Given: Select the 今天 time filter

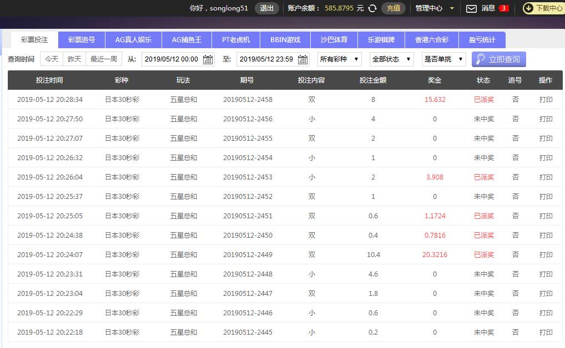Looking at the screenshot, I should pos(52,59).
